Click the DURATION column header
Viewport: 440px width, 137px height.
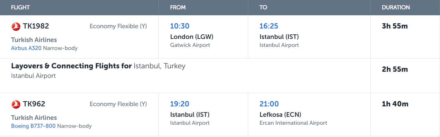396,7
